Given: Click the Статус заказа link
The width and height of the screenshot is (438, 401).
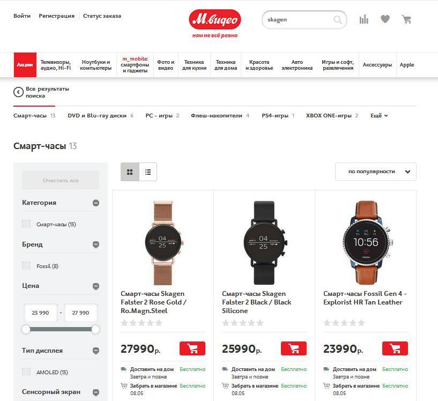Looking at the screenshot, I should click(102, 16).
